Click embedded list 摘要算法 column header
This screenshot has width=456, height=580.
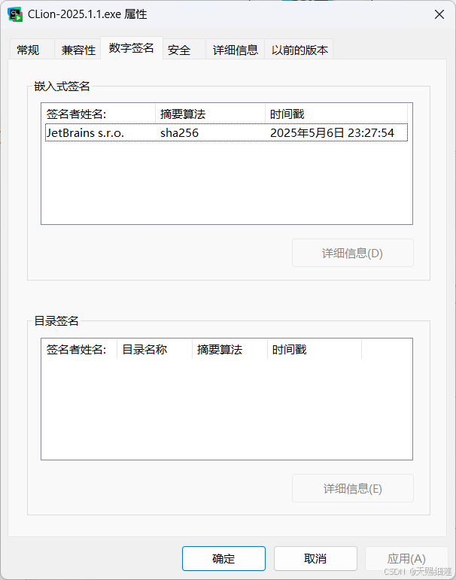pyautogui.click(x=210, y=114)
